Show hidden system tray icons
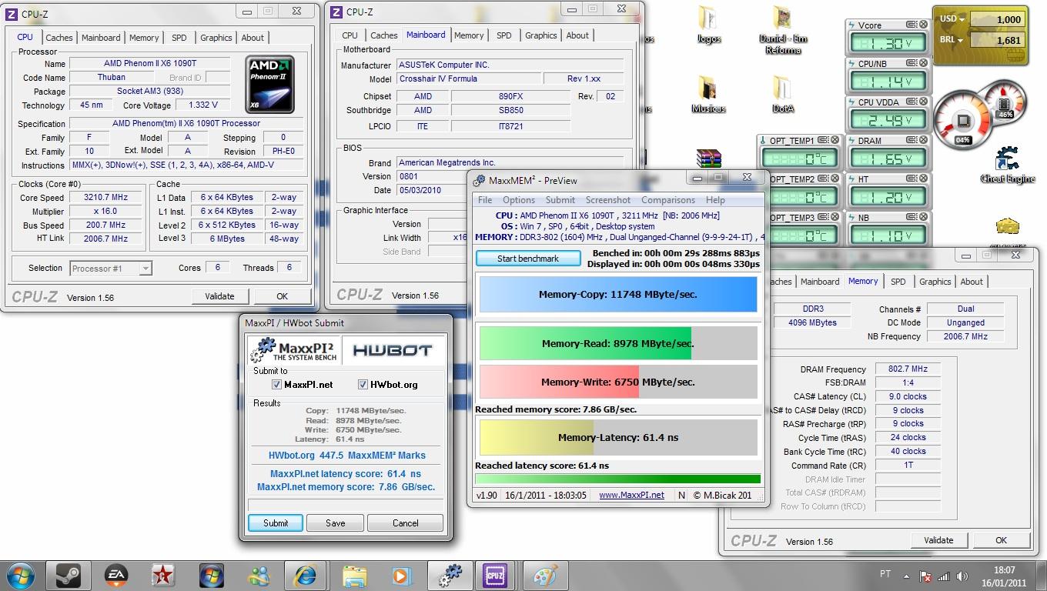The image size is (1047, 591). click(907, 576)
